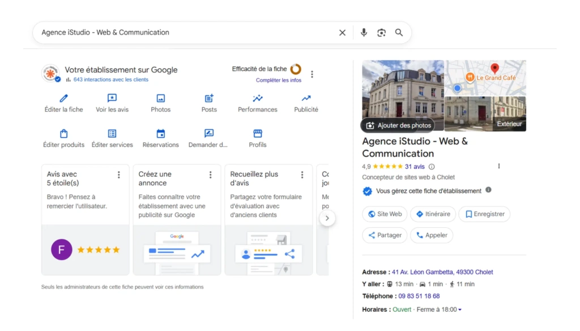This screenshot has height=331, width=580.
Task: Open the Performances icon
Action: pyautogui.click(x=257, y=99)
